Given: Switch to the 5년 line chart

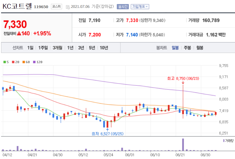Looking at the screenshot, I should (x=92, y=48).
